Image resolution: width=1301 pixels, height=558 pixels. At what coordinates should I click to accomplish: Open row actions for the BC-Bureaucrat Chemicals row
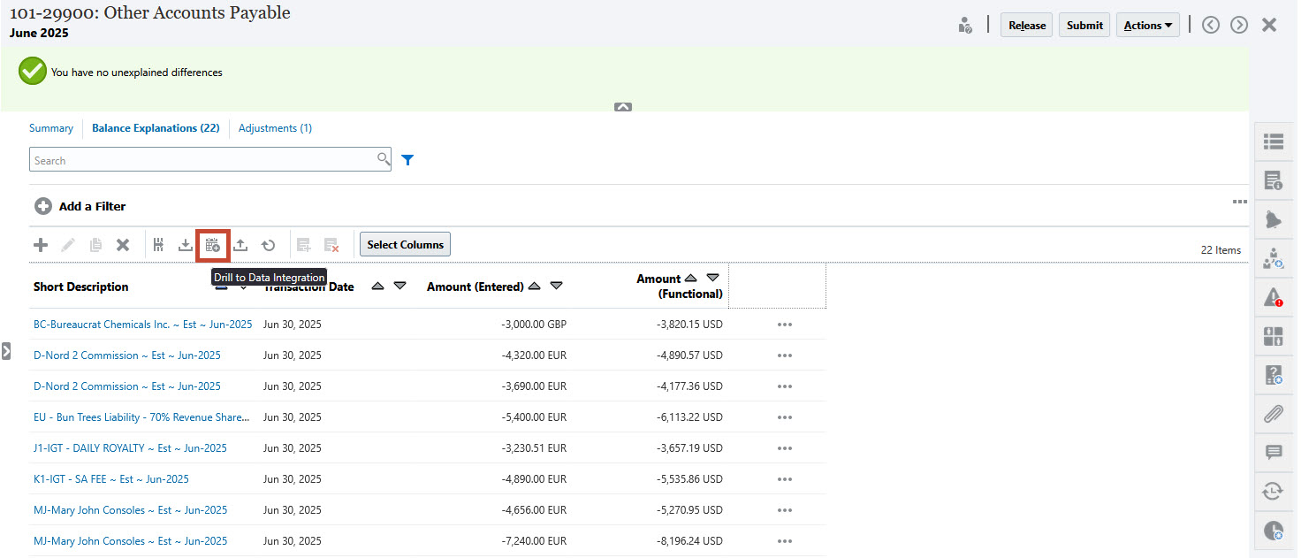[x=785, y=325]
